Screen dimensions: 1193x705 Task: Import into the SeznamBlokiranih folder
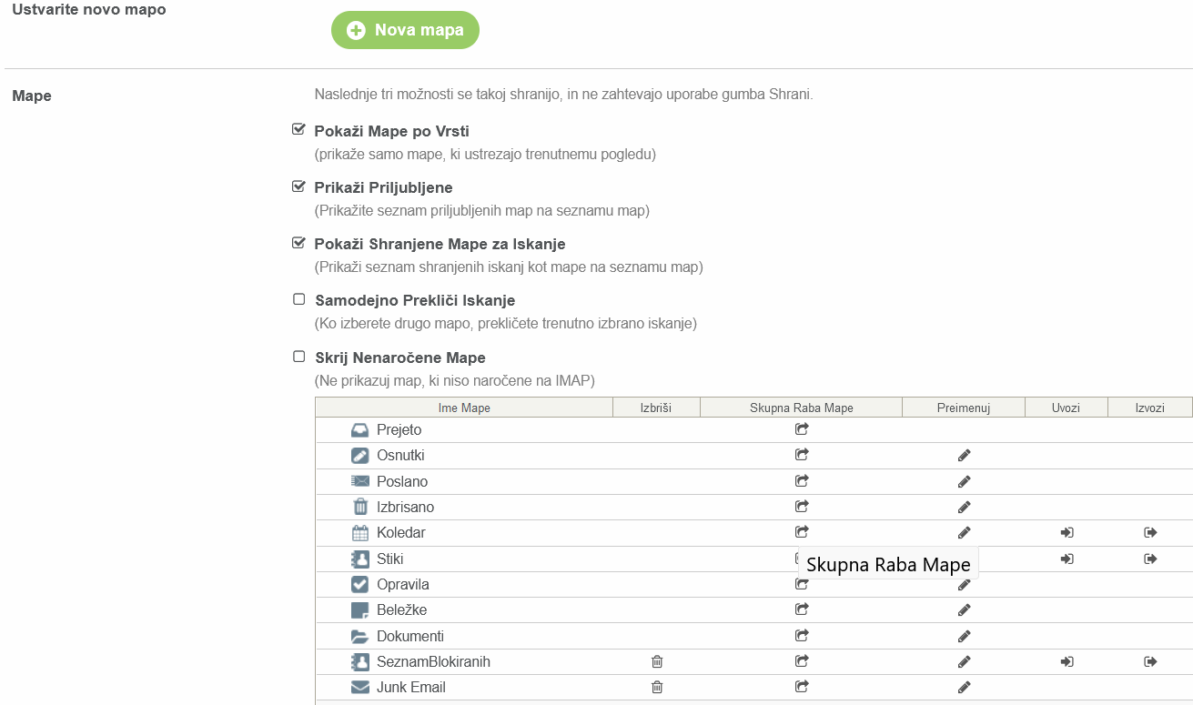click(x=1067, y=661)
